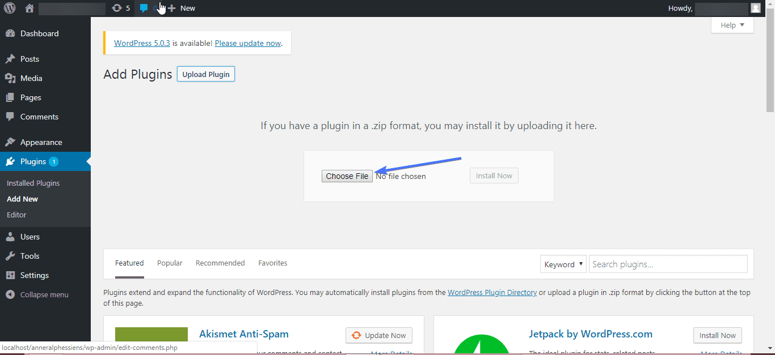Switch to the Favorites tab
The width and height of the screenshot is (775, 355).
273,263
